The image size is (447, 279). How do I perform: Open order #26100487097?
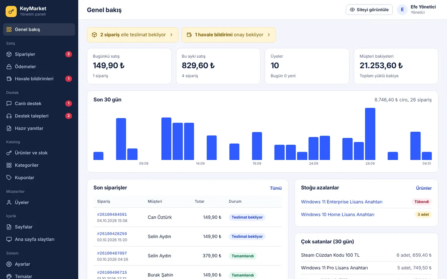tap(112, 253)
